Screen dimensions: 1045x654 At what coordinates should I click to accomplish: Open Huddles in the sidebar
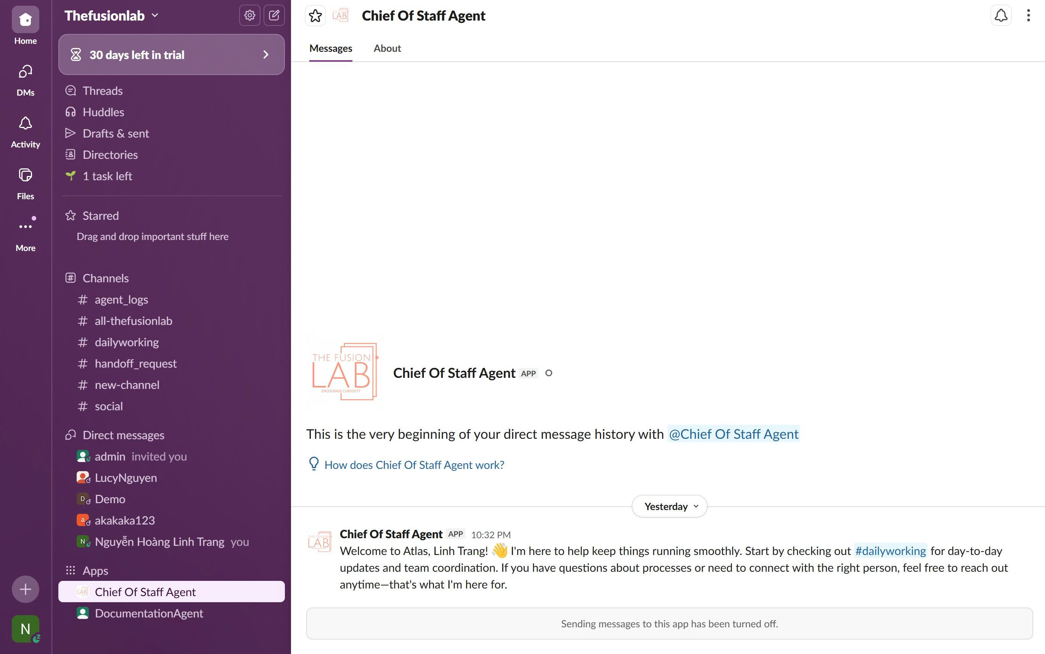172,112
